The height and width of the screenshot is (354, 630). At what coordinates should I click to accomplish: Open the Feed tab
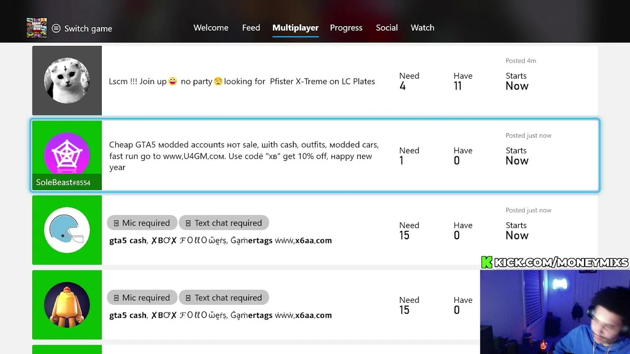click(251, 28)
